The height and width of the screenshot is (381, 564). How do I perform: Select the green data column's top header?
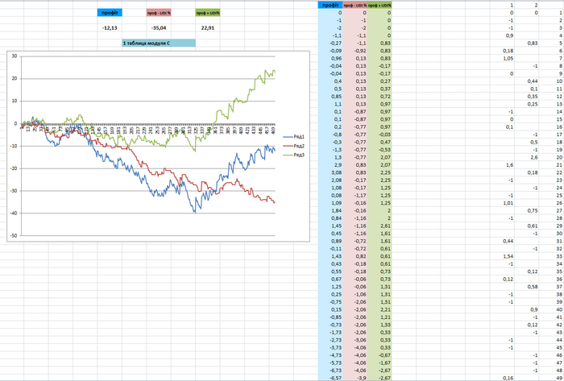[x=379, y=5]
